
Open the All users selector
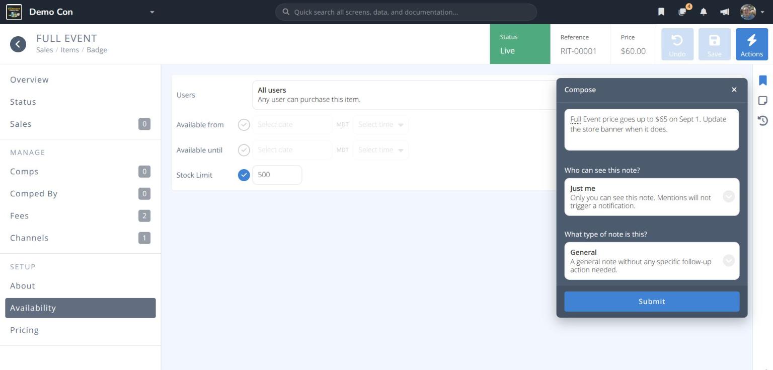404,95
